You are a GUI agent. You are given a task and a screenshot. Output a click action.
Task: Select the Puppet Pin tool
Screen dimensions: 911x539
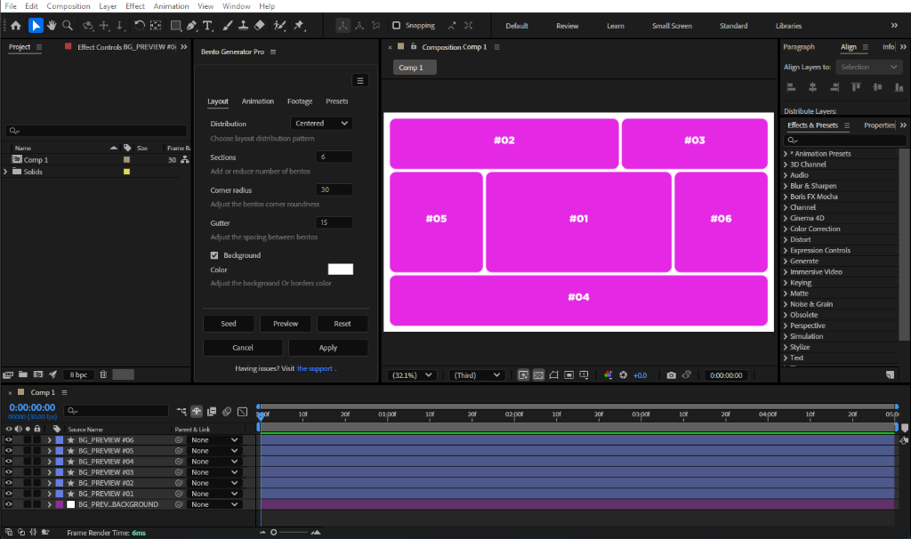pos(299,26)
